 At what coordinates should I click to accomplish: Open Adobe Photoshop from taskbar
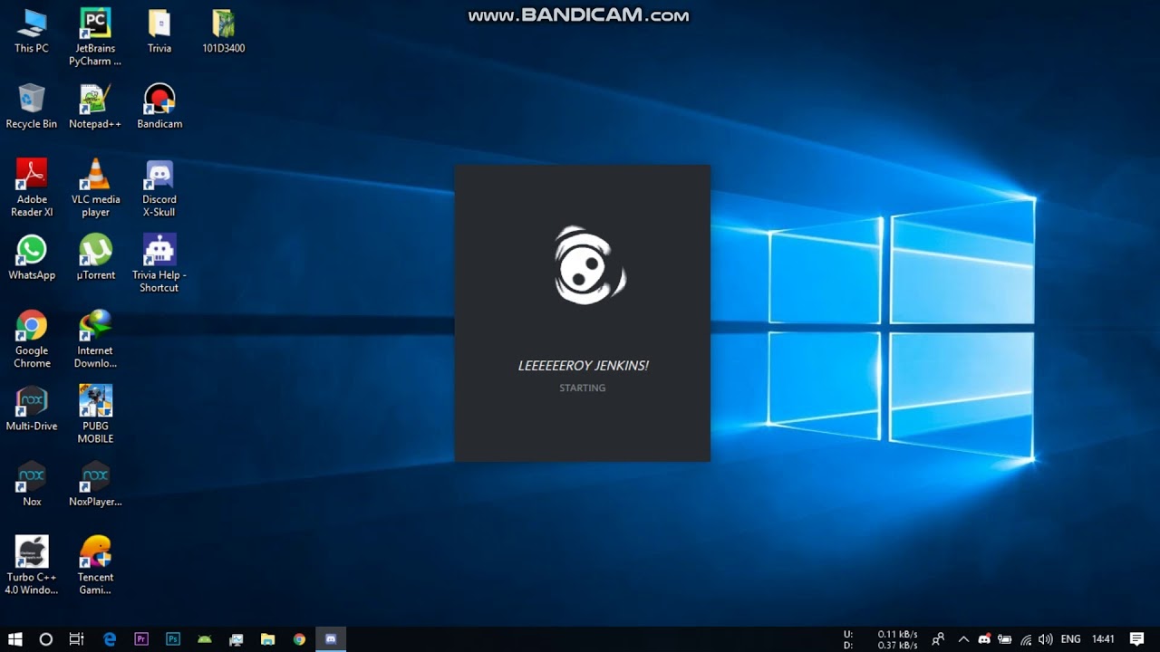click(173, 639)
